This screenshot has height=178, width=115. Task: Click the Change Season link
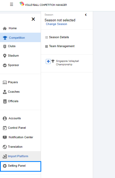point(56,24)
